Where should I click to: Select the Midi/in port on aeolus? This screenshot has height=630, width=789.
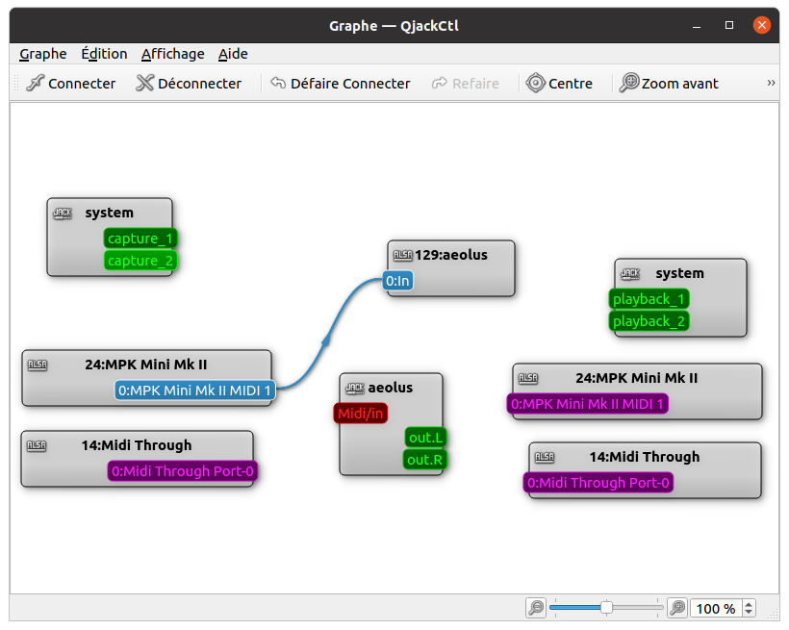pyautogui.click(x=361, y=414)
